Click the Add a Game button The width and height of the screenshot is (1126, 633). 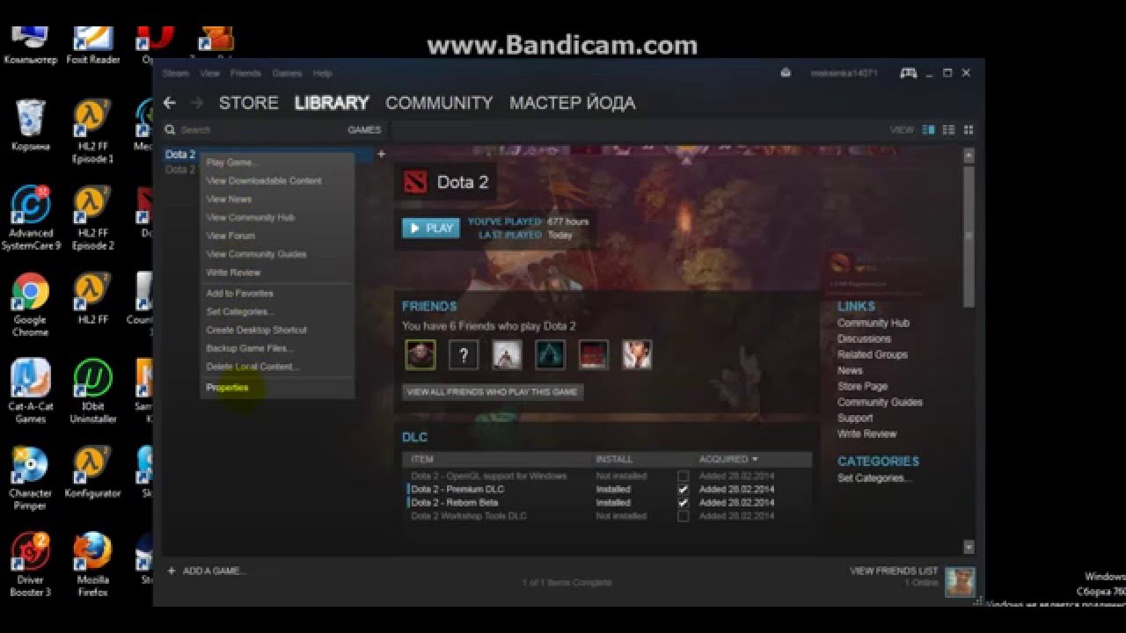click(207, 571)
